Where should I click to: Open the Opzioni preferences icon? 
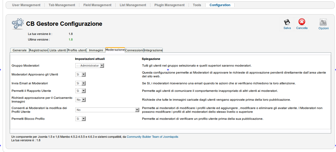pos(323,22)
